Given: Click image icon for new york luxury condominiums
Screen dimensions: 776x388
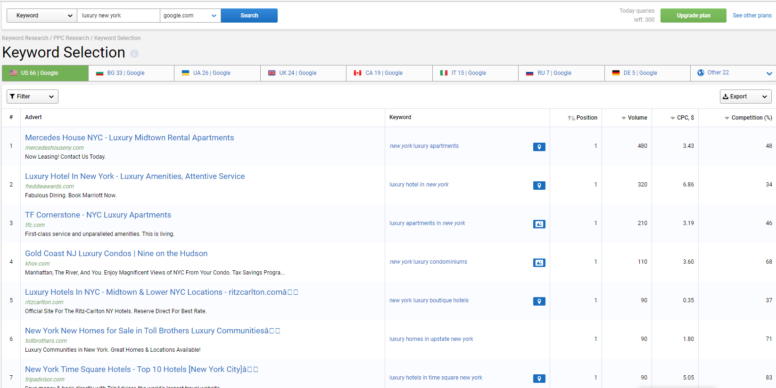Looking at the screenshot, I should pos(539,263).
